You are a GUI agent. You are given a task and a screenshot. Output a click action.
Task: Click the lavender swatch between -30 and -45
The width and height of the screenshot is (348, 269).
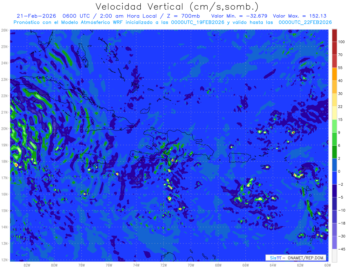(334, 243)
